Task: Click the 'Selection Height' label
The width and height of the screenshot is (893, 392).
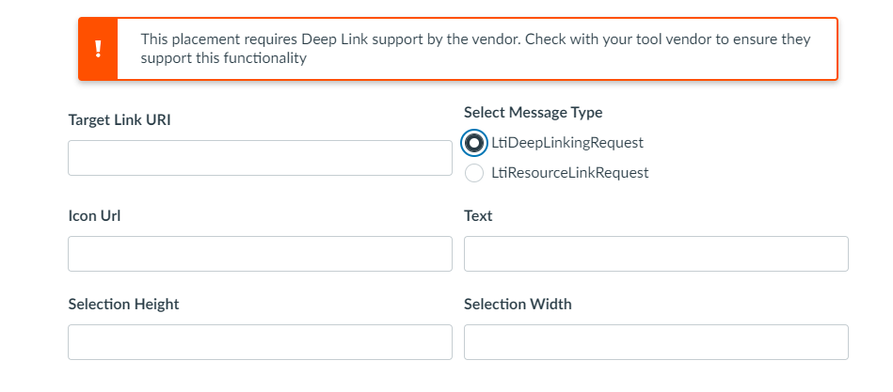Action: click(x=123, y=305)
